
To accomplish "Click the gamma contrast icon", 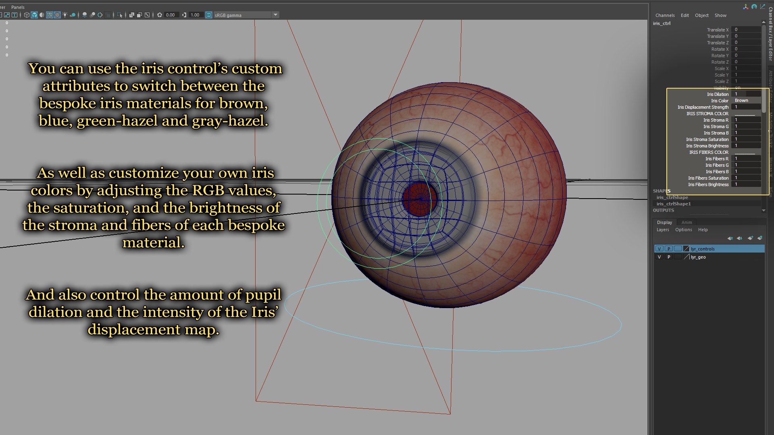I will coord(184,15).
